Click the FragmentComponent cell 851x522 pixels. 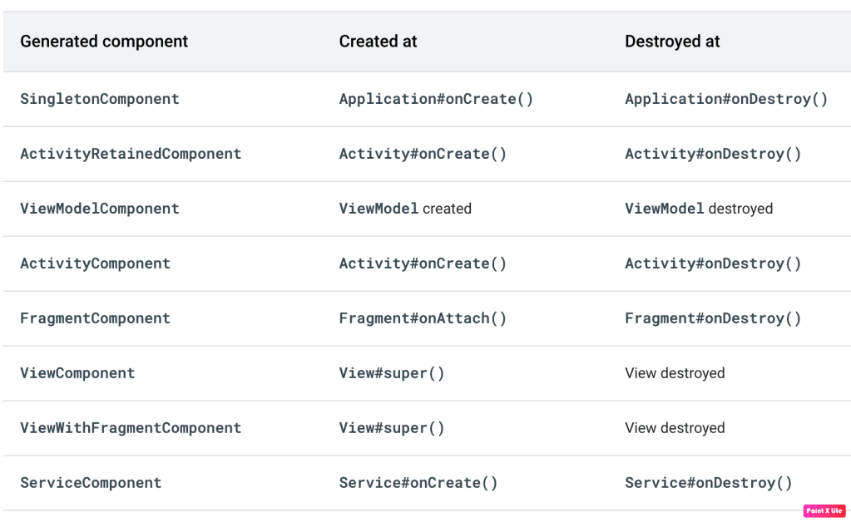tap(95, 318)
